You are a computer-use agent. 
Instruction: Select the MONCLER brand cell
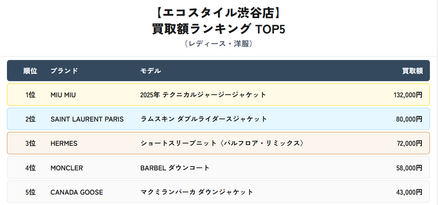pos(66,168)
